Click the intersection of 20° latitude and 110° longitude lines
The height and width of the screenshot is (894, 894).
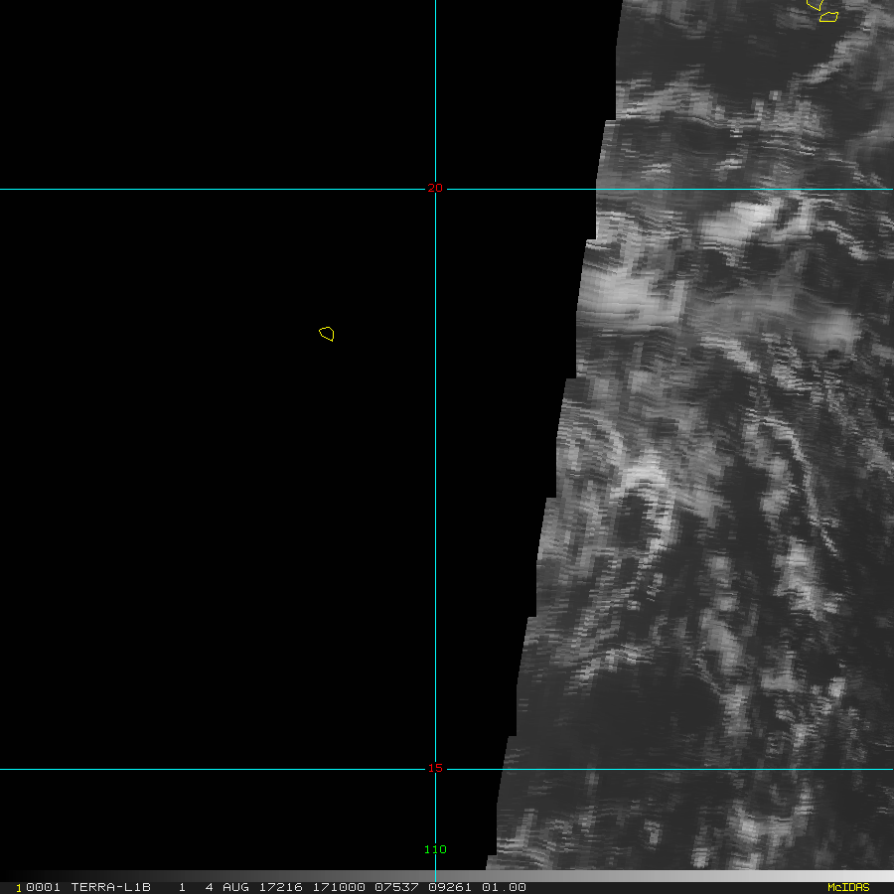coord(435,189)
